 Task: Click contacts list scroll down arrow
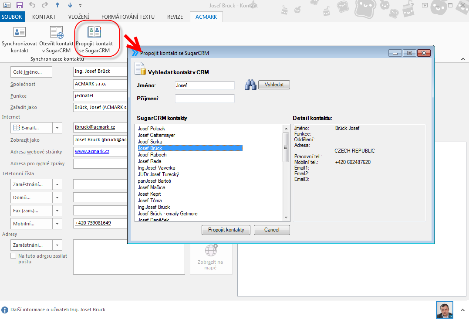tap(286, 217)
